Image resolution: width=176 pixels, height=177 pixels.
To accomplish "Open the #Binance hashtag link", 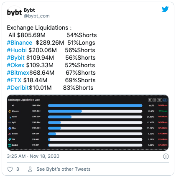I will point(20,43).
